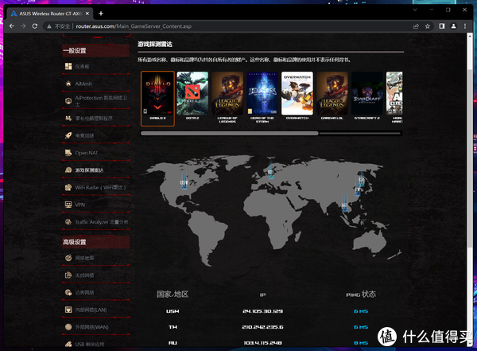The image size is (477, 351).
Task: Click the LAN settings icon
Action: pos(68,310)
